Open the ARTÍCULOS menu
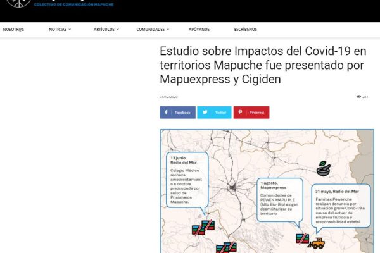This screenshot has height=253, width=380. tap(104, 30)
